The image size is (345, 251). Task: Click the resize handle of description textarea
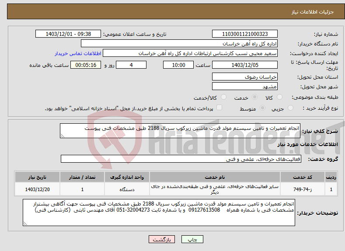pos(63,136)
